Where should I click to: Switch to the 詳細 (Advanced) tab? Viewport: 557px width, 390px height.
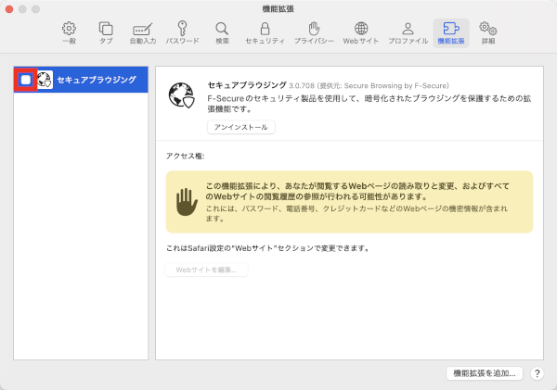tap(488, 33)
